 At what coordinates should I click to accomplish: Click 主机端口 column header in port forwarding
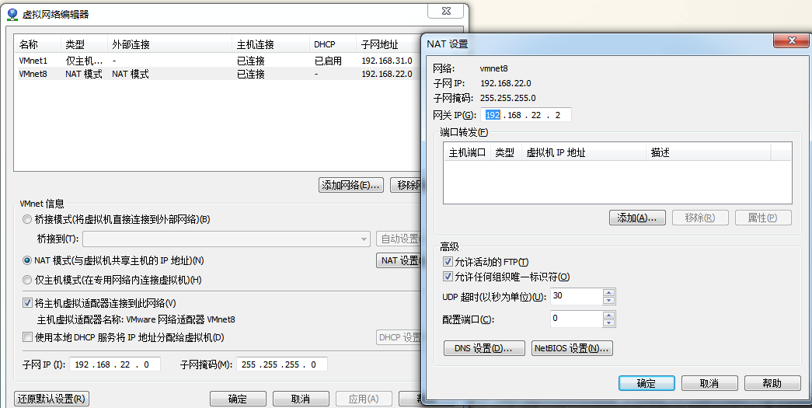click(466, 153)
